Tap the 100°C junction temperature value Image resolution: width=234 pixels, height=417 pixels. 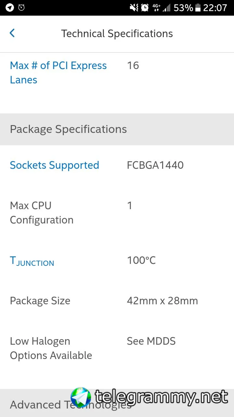point(141,260)
